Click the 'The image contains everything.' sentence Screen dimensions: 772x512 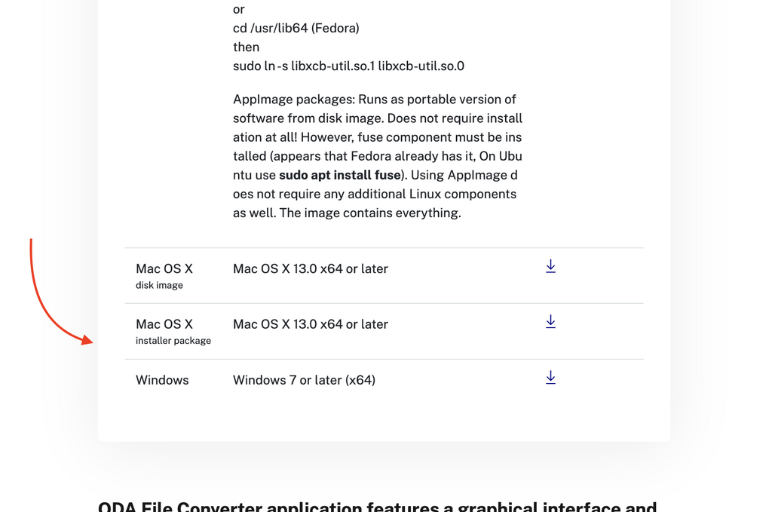tap(370, 213)
